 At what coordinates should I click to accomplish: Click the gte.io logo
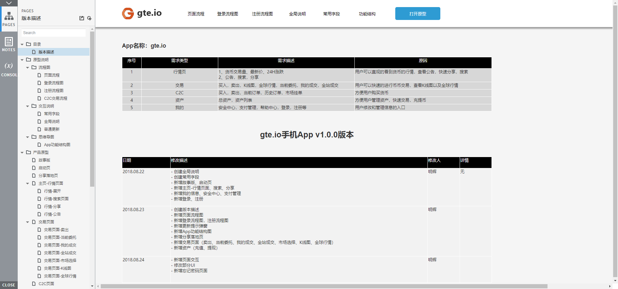[142, 13]
